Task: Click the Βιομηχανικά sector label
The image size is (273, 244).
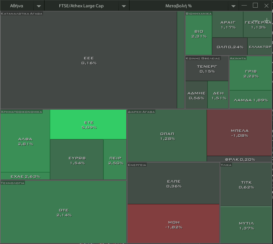Action: coord(199,14)
